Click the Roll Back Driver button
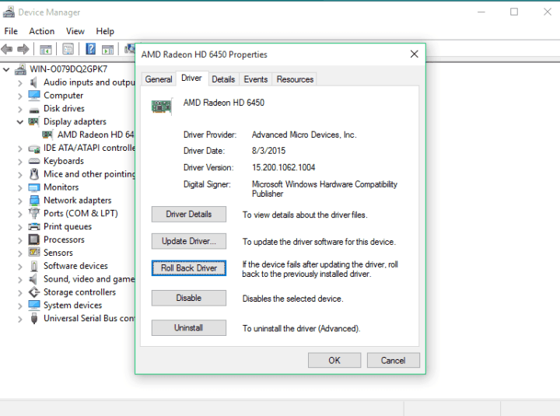 (188, 268)
